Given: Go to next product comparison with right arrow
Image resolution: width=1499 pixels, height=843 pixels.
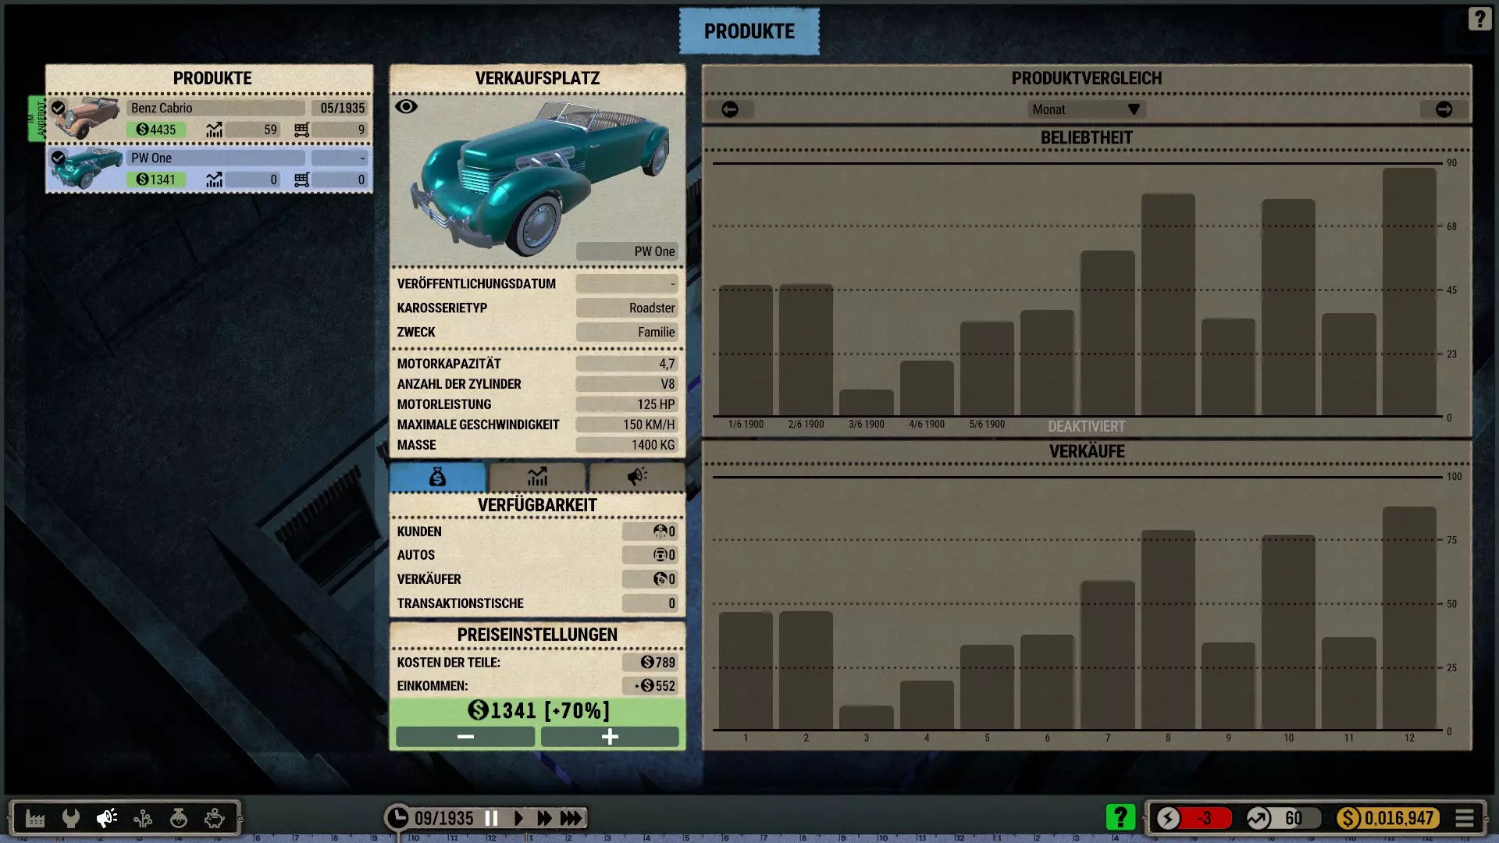Looking at the screenshot, I should [1444, 109].
